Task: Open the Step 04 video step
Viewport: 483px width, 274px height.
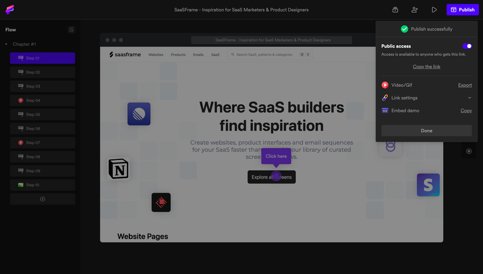Action: click(x=43, y=100)
